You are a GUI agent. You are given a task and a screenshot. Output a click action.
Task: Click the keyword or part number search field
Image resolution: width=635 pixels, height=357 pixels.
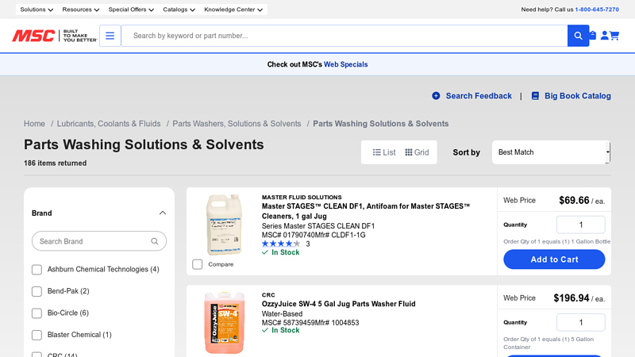click(344, 36)
